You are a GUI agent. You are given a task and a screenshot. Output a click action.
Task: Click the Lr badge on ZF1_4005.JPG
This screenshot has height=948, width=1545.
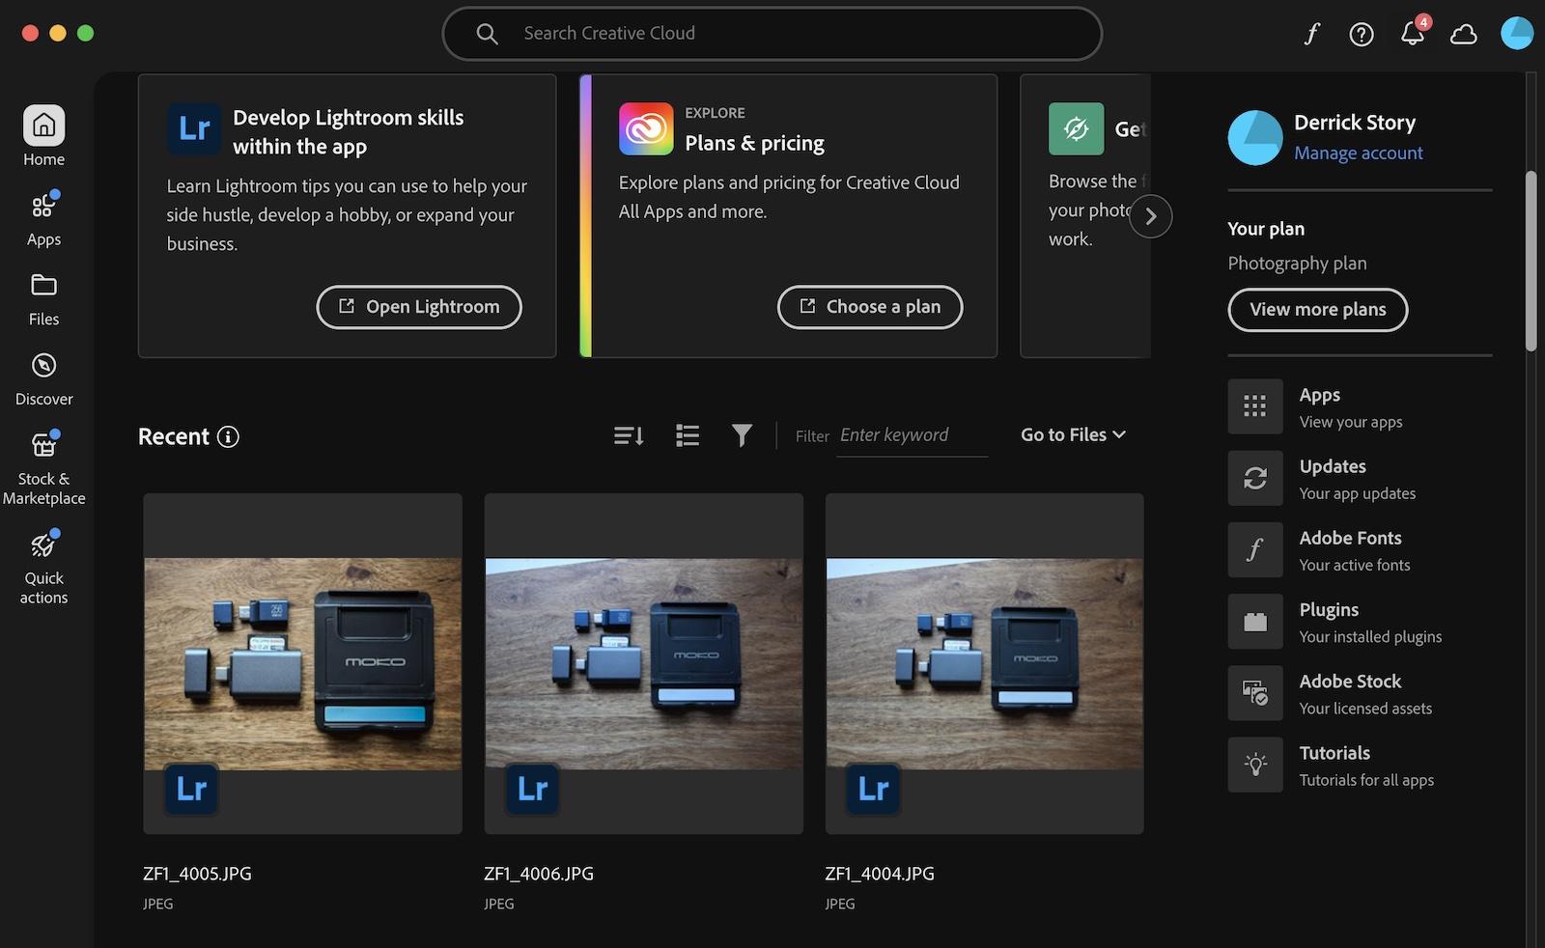[x=191, y=789]
